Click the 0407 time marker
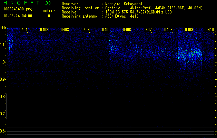 (x=148, y=30)
